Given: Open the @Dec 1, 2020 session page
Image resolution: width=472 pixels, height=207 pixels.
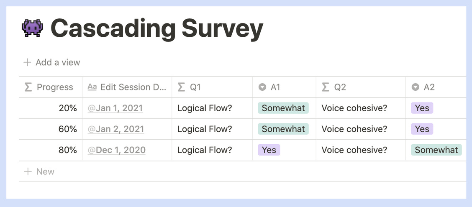Looking at the screenshot, I should [x=116, y=150].
